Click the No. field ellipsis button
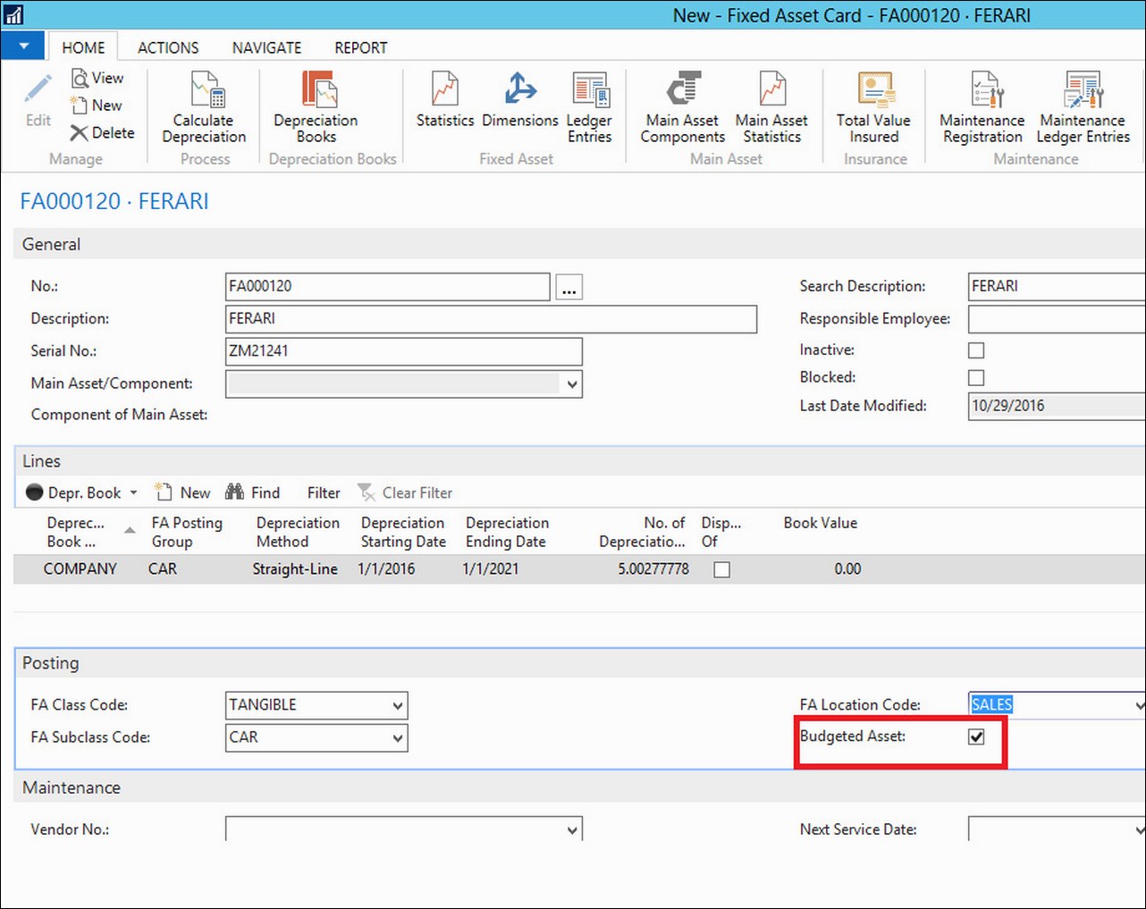The image size is (1146, 909). (569, 287)
